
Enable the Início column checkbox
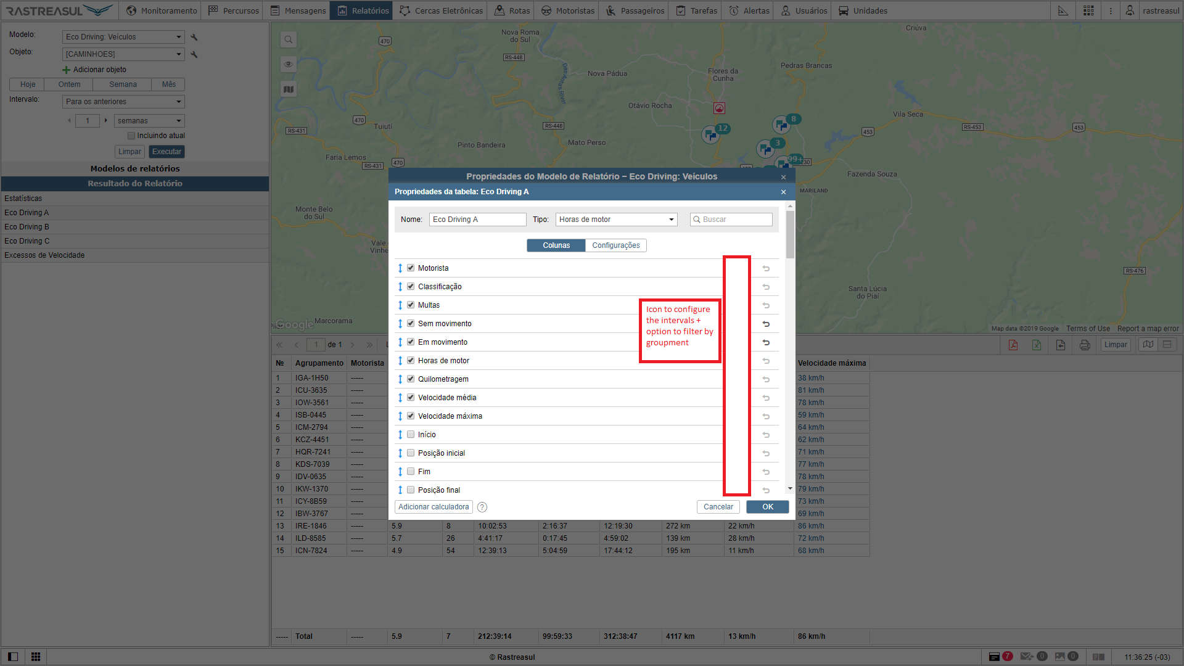point(411,435)
